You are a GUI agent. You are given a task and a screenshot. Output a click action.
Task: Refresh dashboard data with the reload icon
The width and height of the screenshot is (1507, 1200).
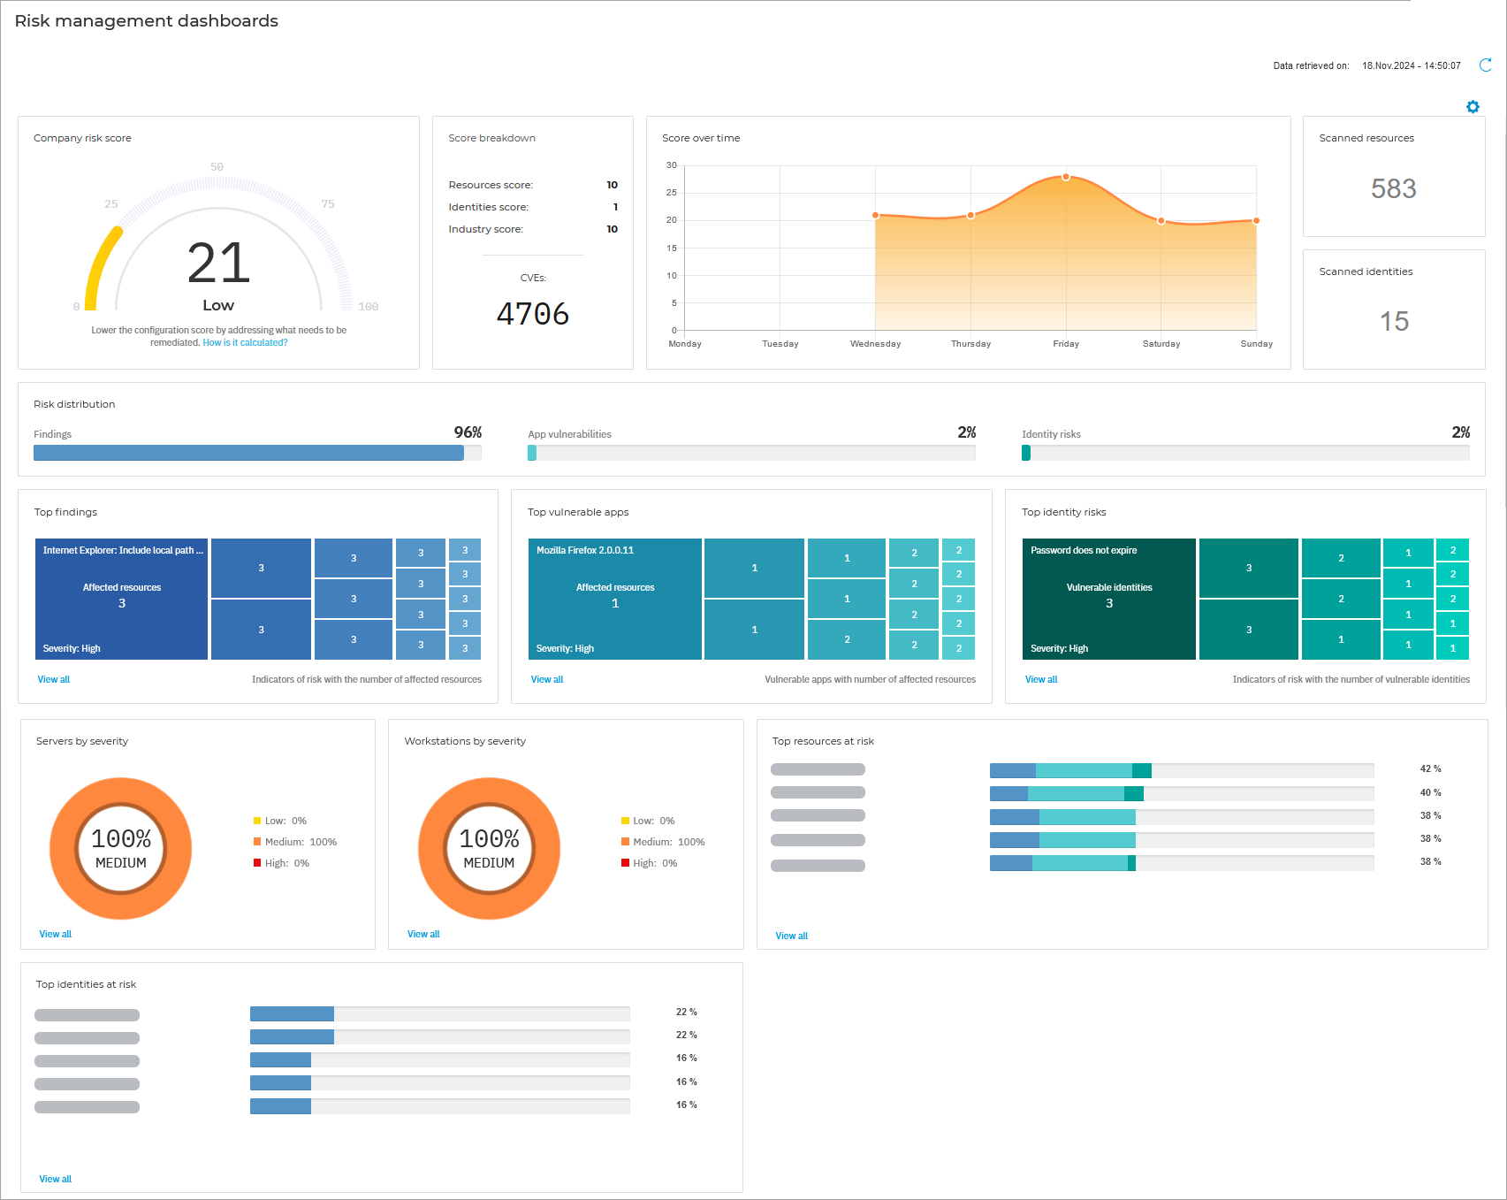[1485, 65]
